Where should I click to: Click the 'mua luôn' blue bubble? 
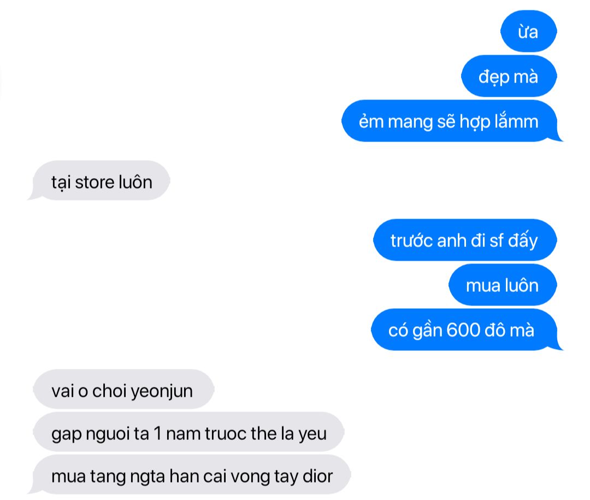(x=503, y=285)
